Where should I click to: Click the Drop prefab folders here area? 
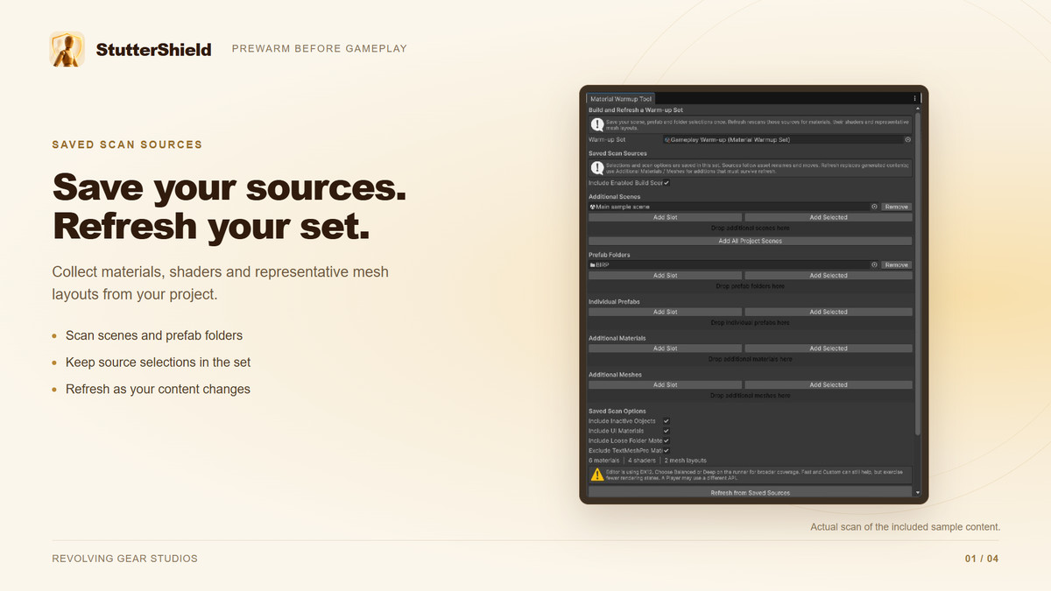[x=750, y=285]
